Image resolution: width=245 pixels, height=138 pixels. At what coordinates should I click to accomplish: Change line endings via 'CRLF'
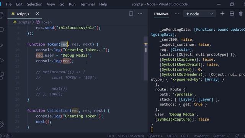click(x=185, y=136)
